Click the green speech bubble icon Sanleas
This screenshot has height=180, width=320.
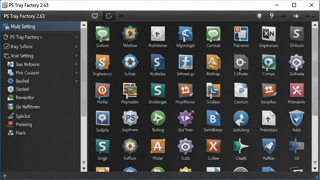[102, 34]
